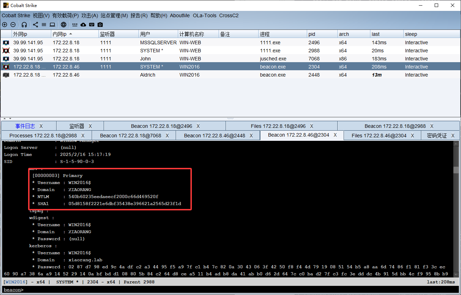461x295 pixels.
Task: Click the connect to team server plus icon
Action: click(x=5, y=25)
